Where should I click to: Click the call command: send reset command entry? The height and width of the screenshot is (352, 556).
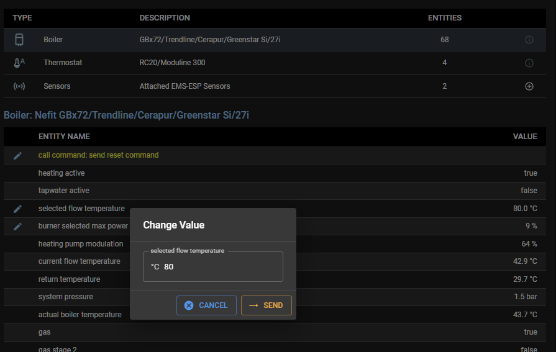pos(98,155)
